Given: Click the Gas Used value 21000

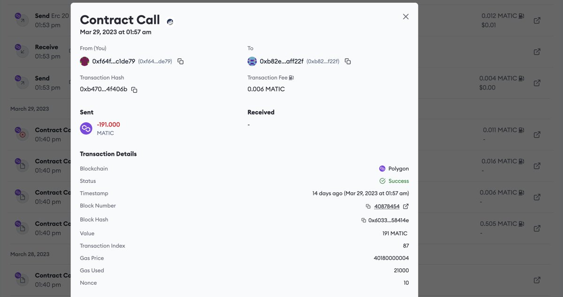Looking at the screenshot, I should [x=402, y=270].
